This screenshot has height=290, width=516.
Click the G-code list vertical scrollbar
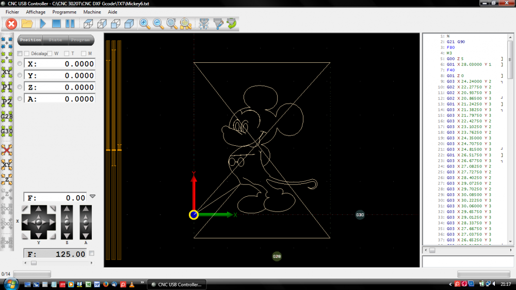[510, 139]
